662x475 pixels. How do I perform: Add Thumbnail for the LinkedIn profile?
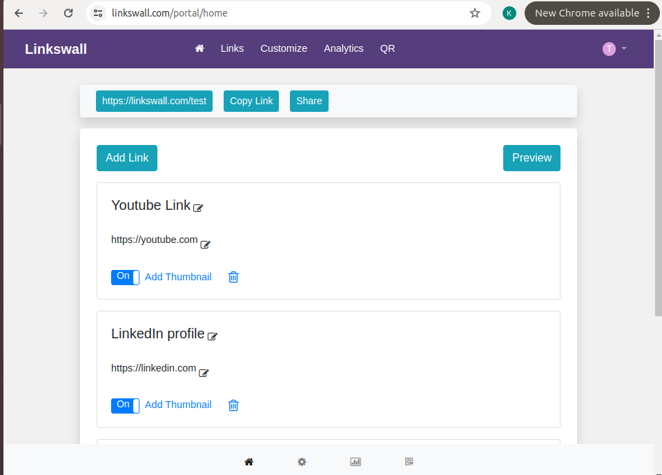pyautogui.click(x=178, y=405)
